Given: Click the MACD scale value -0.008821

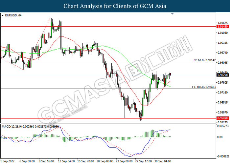Looking at the screenshot, I should point(223,156).
